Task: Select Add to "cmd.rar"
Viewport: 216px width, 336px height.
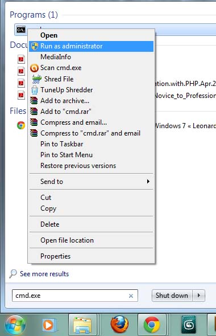Action: pos(92,112)
